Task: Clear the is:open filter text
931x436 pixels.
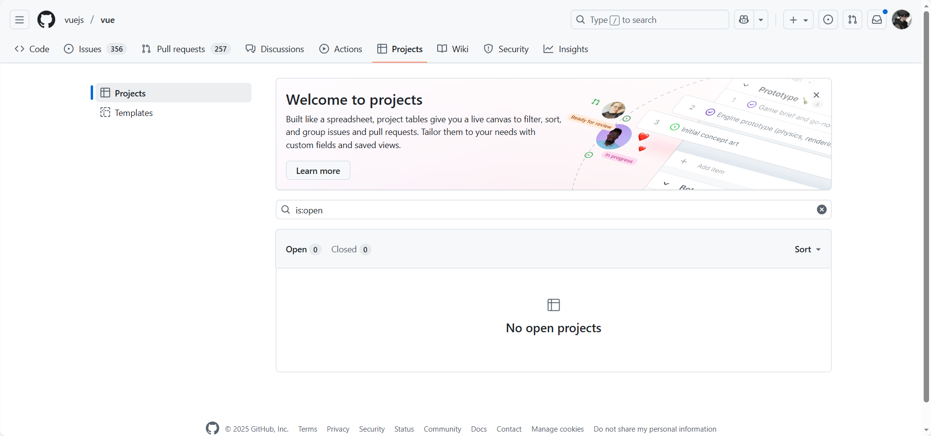Action: pyautogui.click(x=821, y=209)
